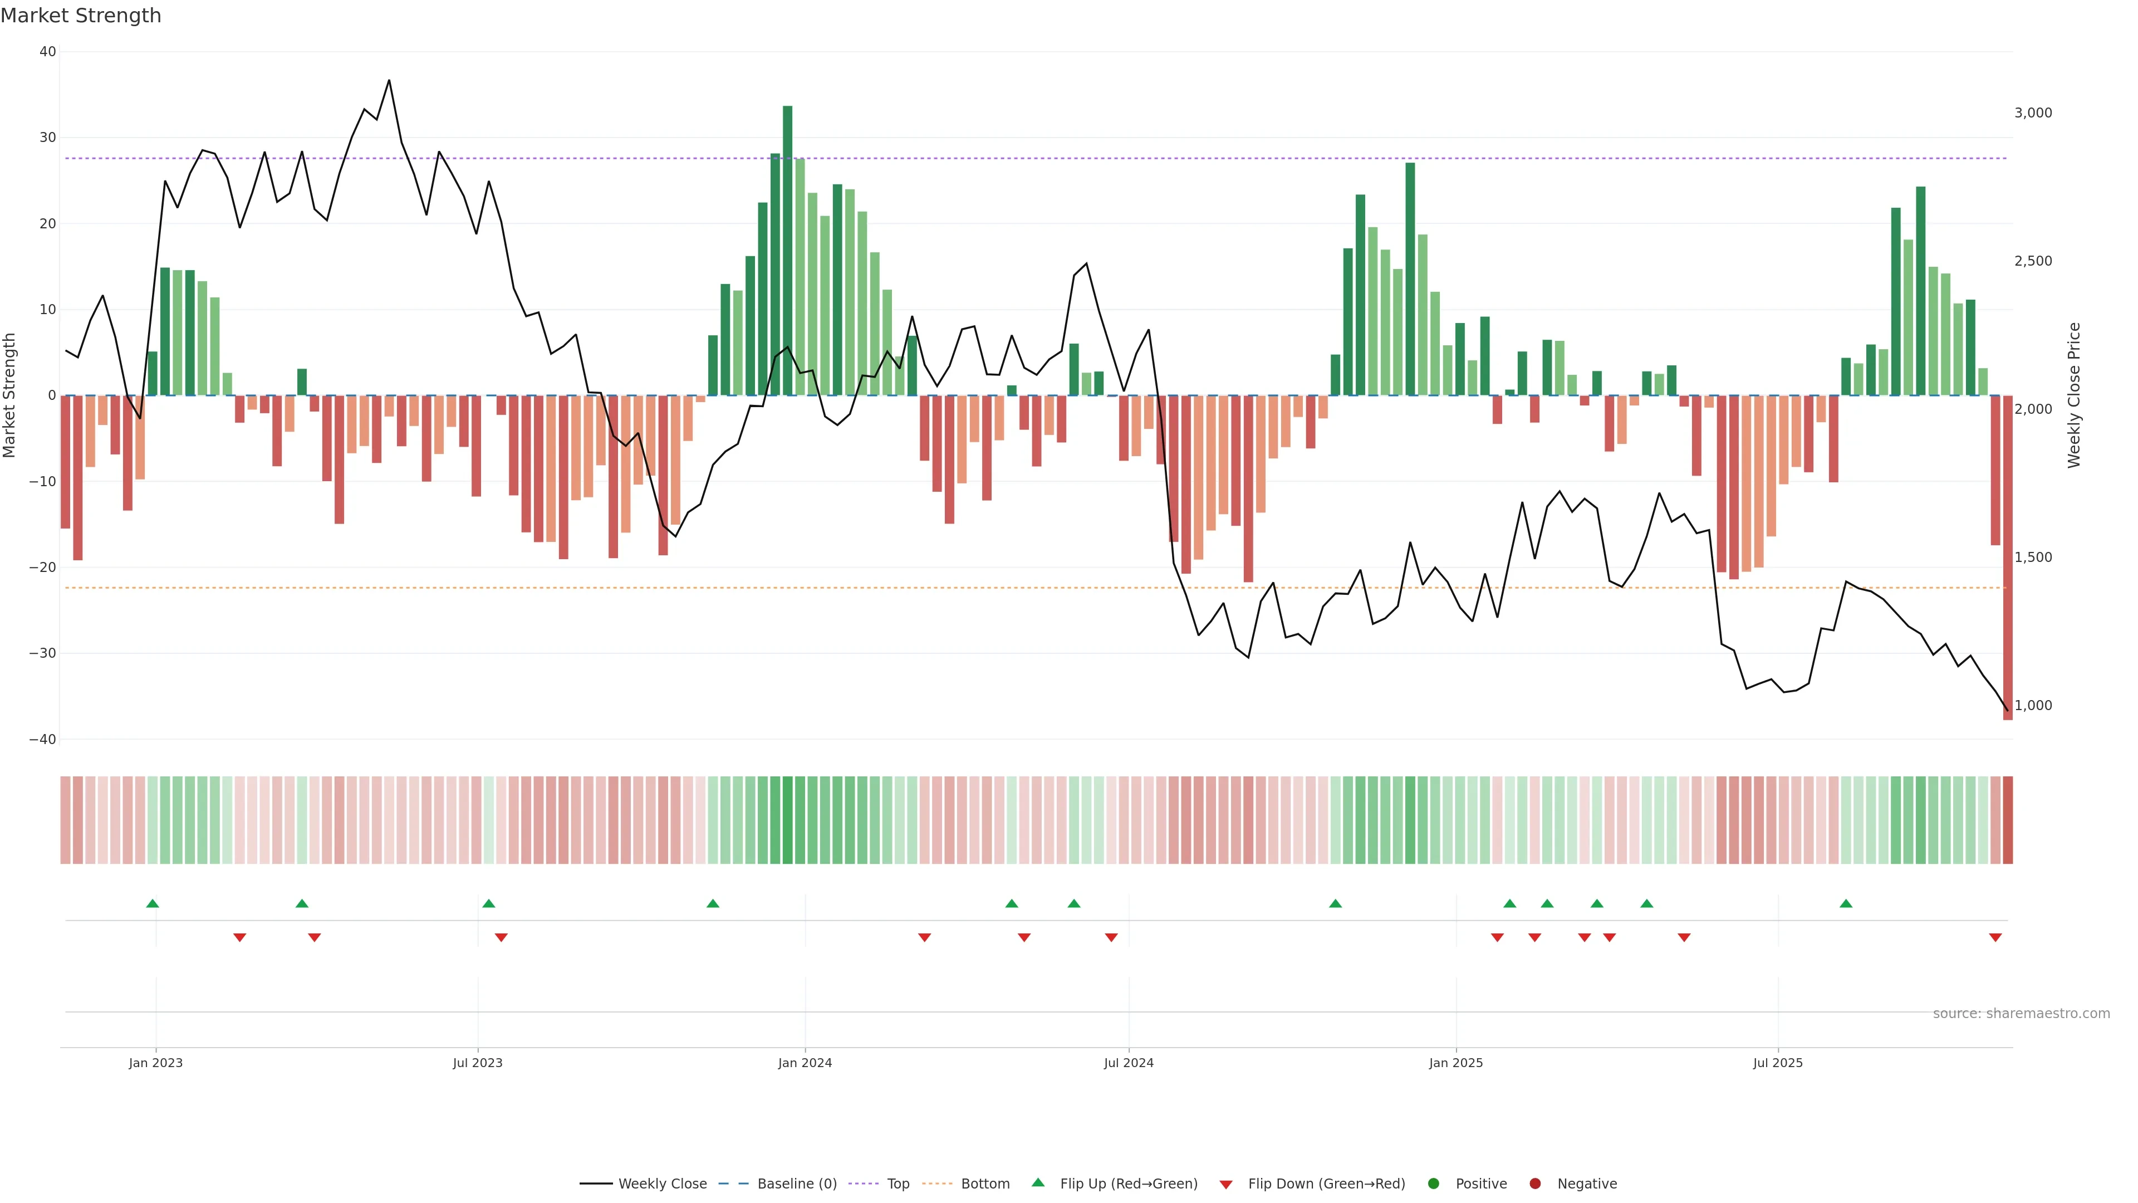Click the Market Strength chart title

click(x=81, y=16)
